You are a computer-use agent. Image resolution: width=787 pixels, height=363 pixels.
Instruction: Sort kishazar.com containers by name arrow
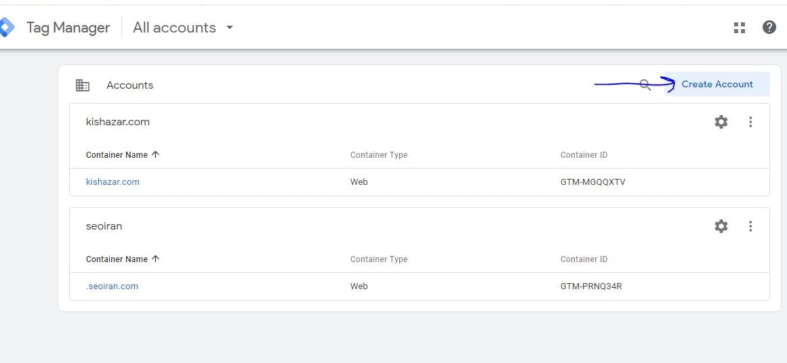tap(156, 154)
